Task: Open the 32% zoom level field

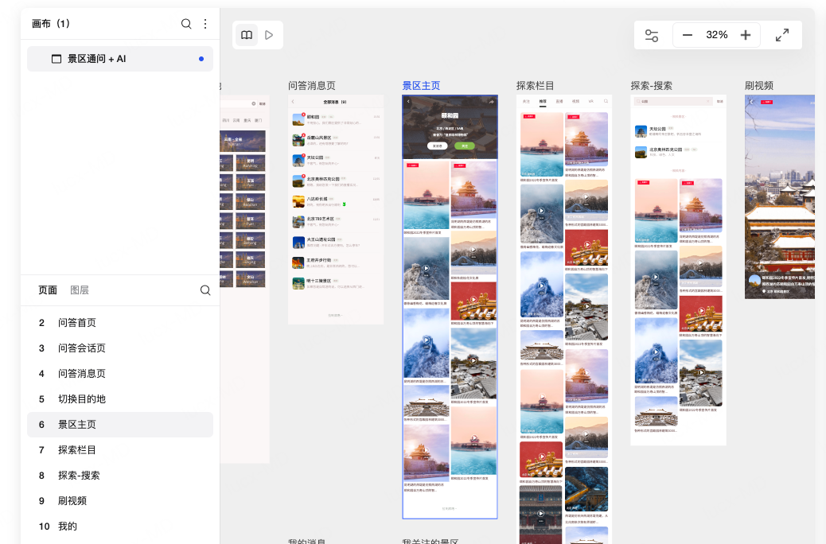Action: pos(716,35)
